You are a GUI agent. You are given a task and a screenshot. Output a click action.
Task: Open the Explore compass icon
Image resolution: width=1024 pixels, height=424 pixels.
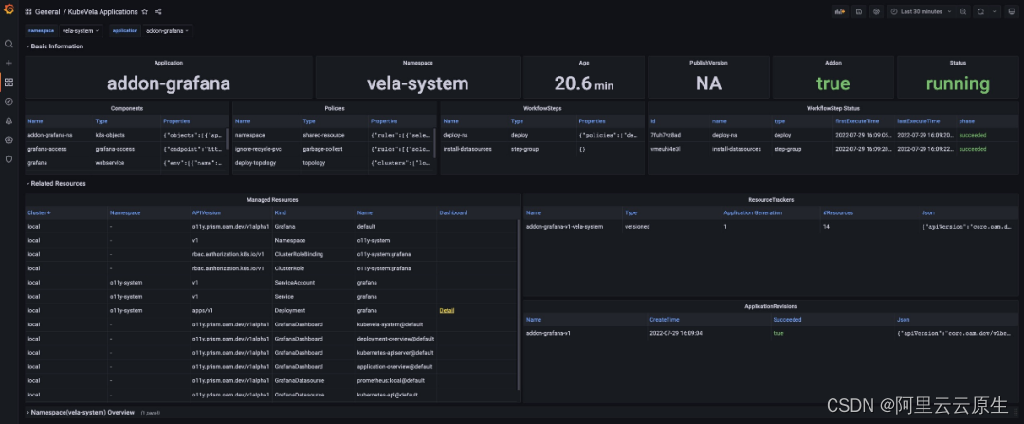pos(9,101)
